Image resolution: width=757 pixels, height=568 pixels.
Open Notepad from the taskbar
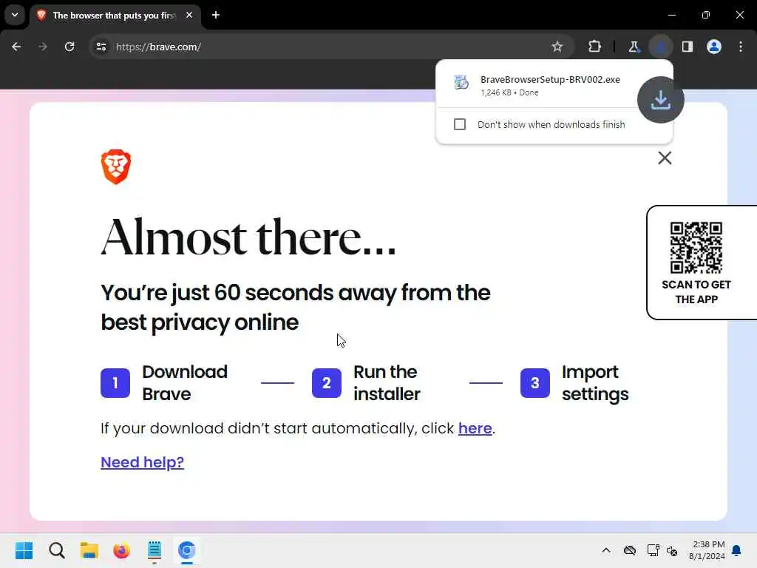click(x=155, y=550)
